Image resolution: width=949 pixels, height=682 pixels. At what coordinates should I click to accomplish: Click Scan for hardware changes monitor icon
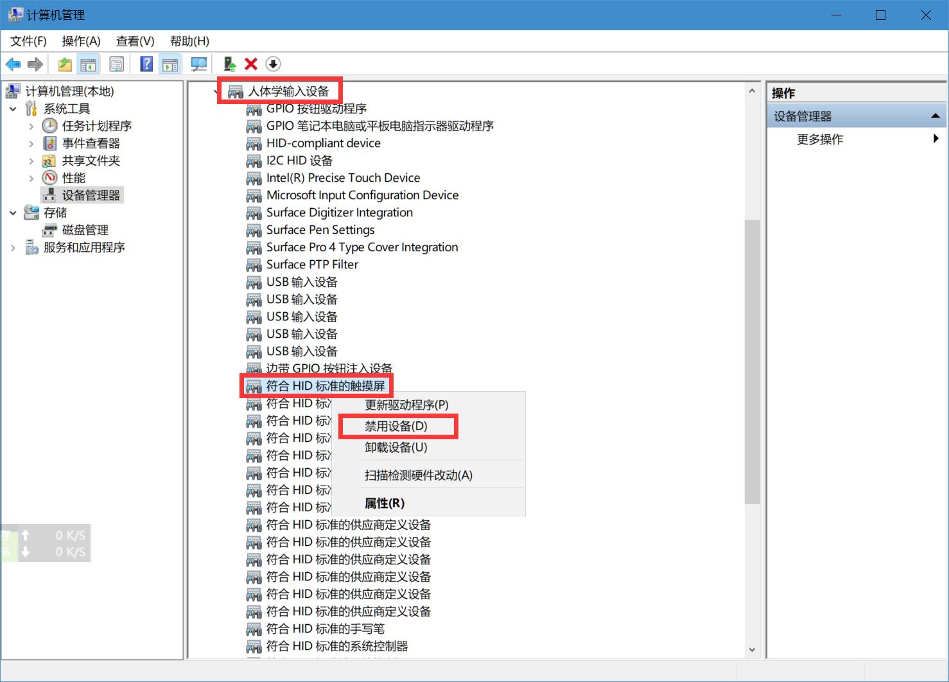tap(199, 64)
